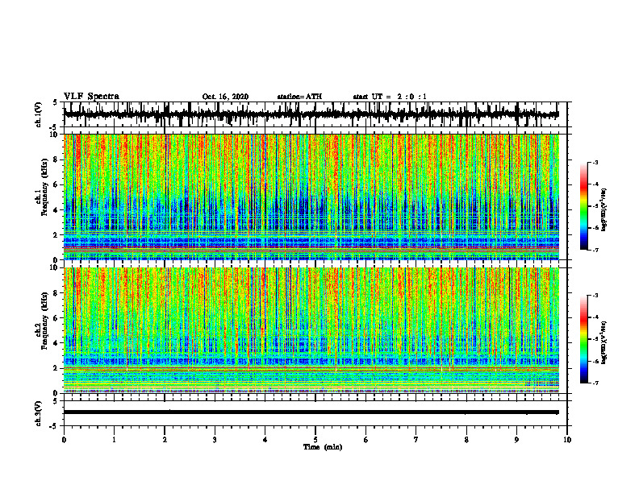Click inside the ch.2 spectrogram panel
Viewport: 639px width, 493px height.
311,330
